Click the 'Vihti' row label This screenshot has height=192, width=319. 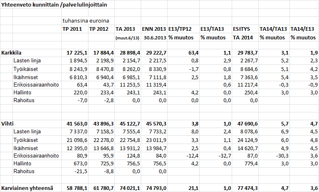7,124
